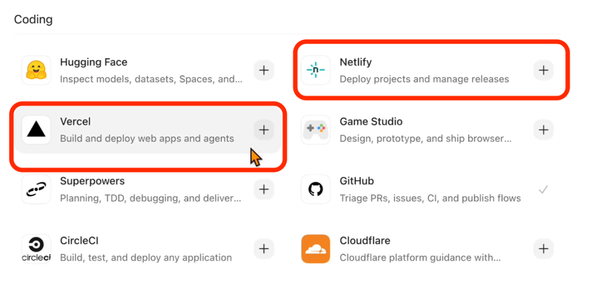596x284 pixels.
Task: Click 'Deploy projects and manage releases' text
Action: 424,79
